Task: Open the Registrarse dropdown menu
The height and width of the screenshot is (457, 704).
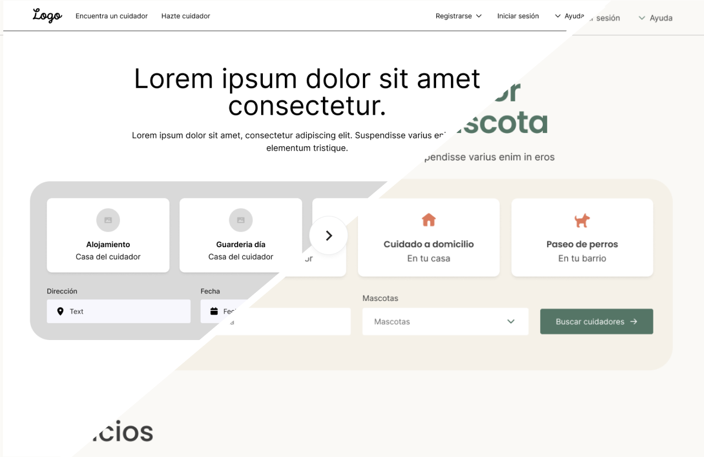Action: coord(459,16)
